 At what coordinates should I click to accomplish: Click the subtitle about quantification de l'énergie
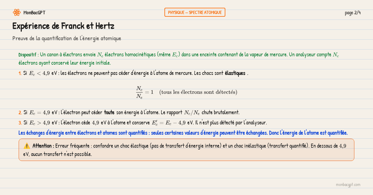click(x=67, y=38)
